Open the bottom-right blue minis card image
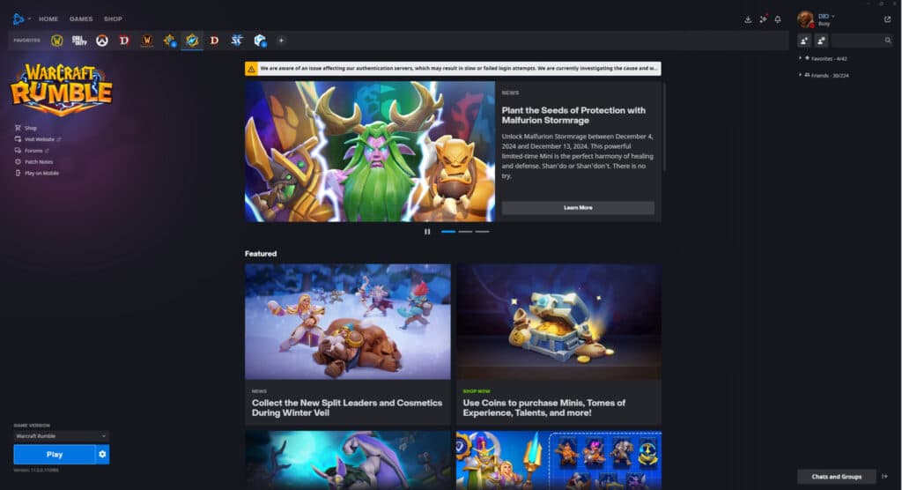The width and height of the screenshot is (902, 490). [558, 460]
